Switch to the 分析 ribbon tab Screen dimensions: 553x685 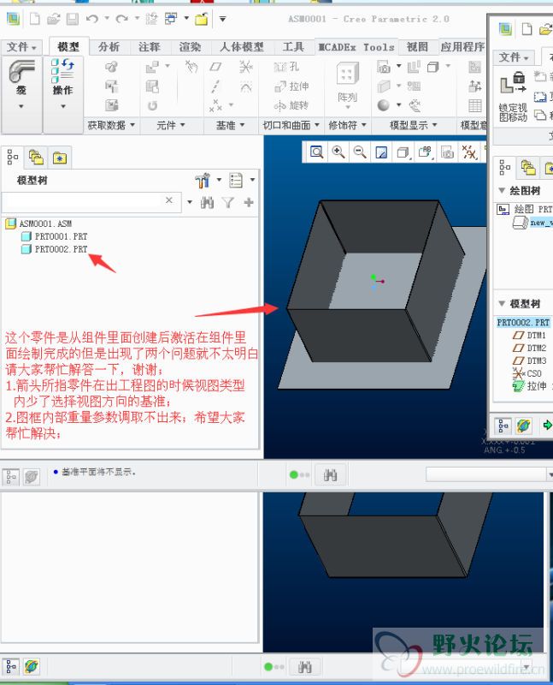[x=109, y=47]
